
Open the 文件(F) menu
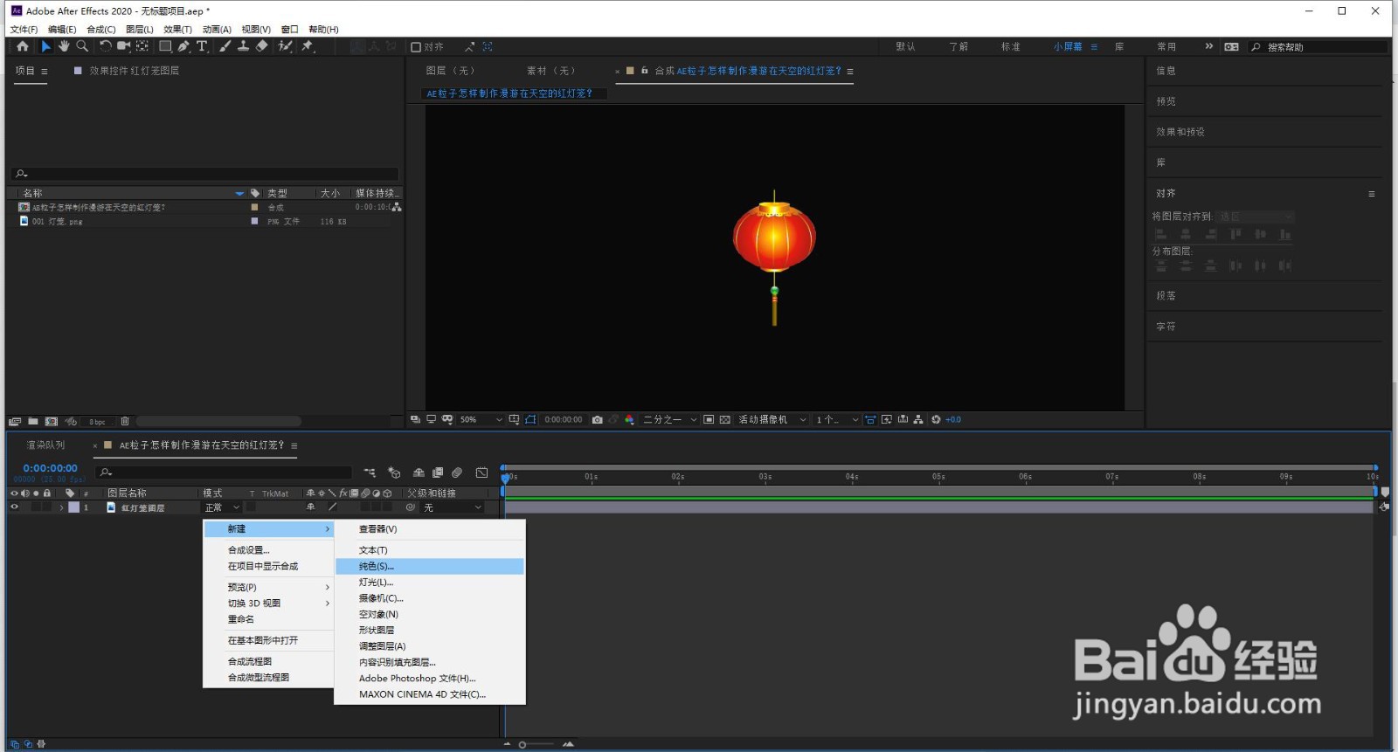[x=24, y=30]
